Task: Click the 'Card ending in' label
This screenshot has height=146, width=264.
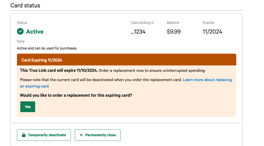Action: (x=142, y=23)
